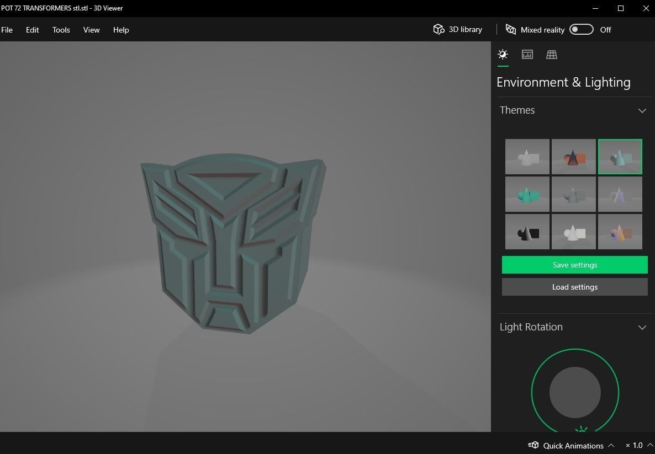Collapse the Light Rotation section chevron
This screenshot has height=454, width=655.
(642, 328)
